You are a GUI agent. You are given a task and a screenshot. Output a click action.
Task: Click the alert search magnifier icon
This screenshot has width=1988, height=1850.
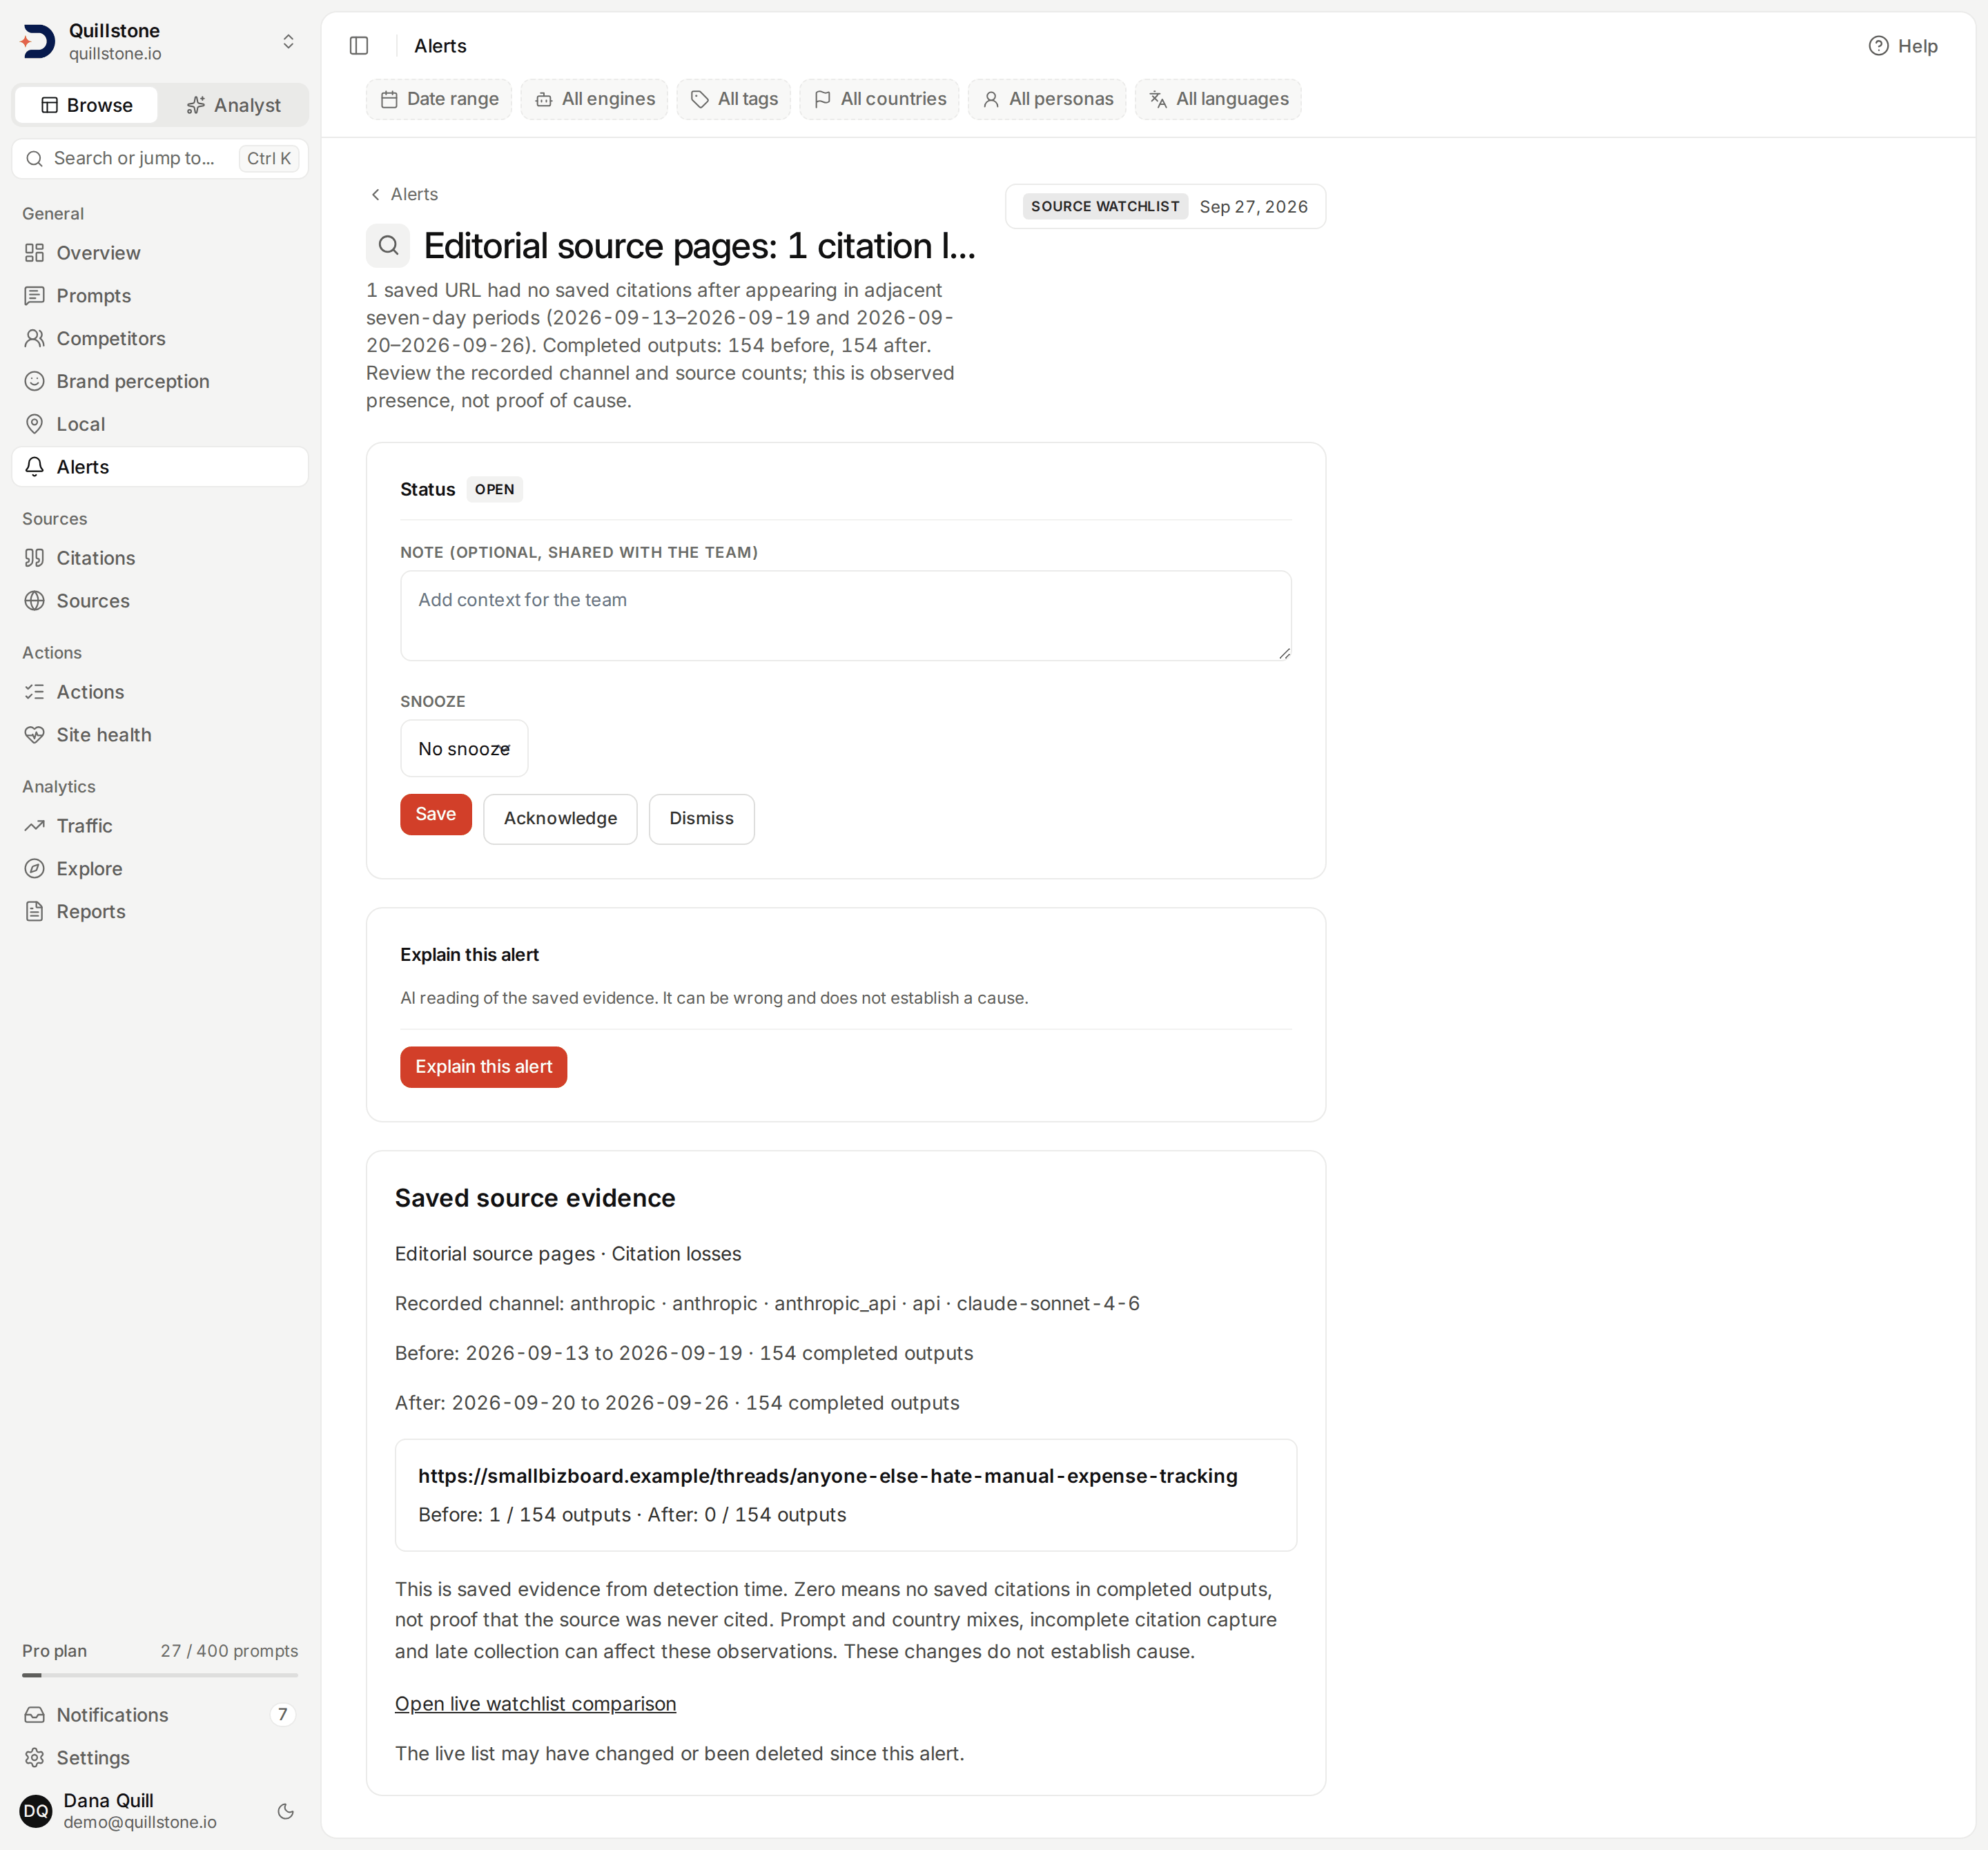388,246
